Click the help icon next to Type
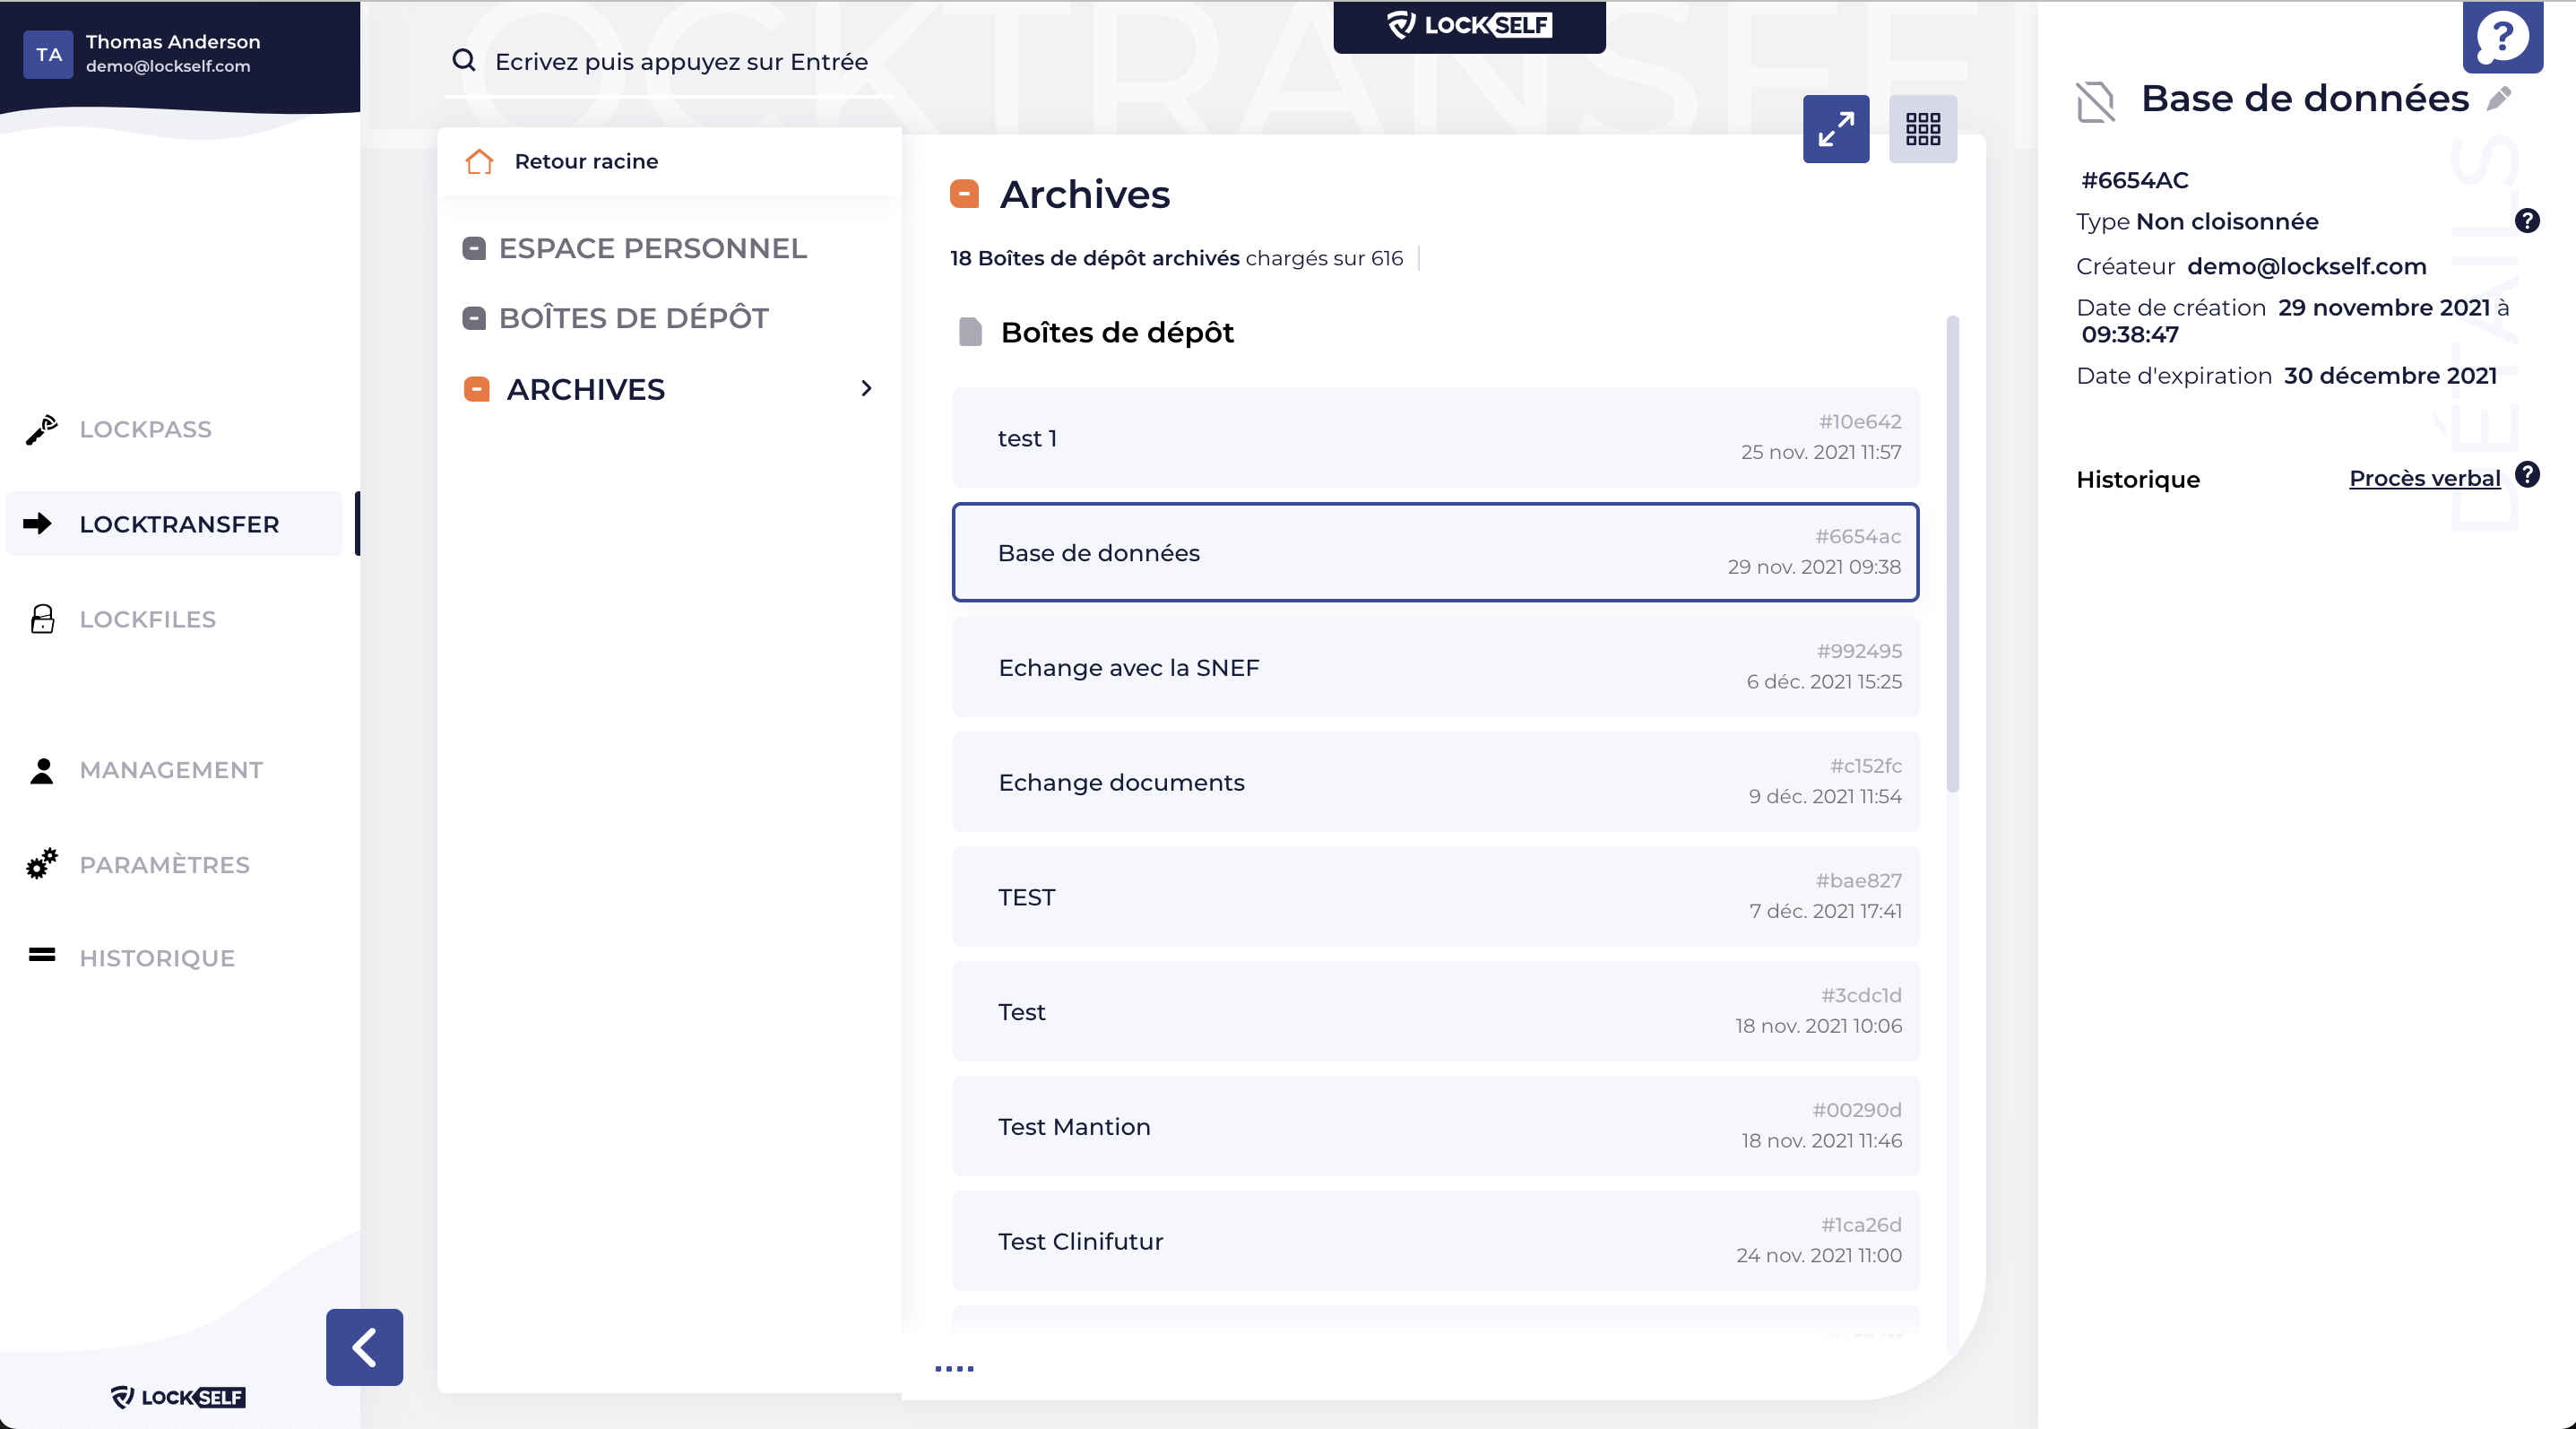This screenshot has width=2576, height=1429. click(2527, 221)
